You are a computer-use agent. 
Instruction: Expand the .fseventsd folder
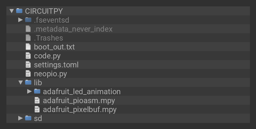click(20, 20)
